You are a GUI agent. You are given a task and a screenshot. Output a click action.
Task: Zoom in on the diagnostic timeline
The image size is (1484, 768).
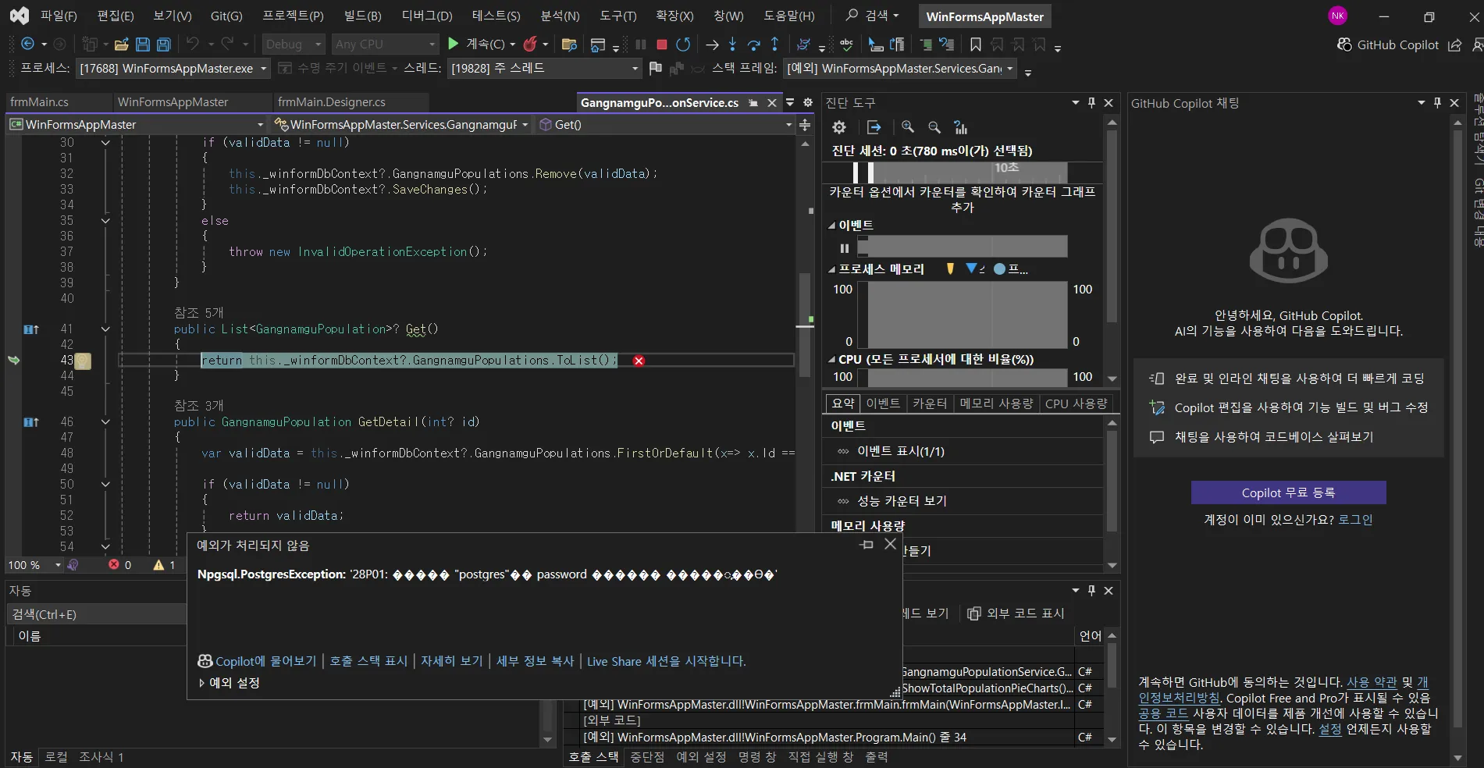point(908,127)
